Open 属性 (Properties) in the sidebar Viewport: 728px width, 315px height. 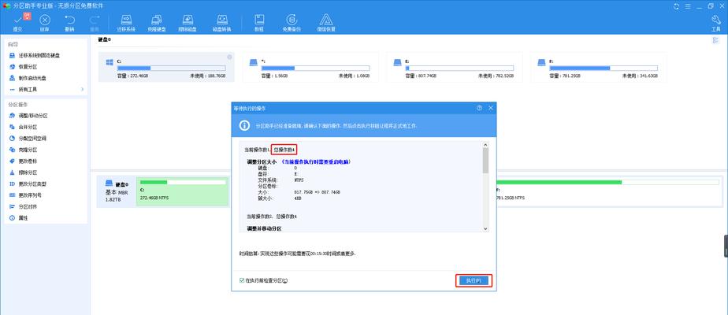click(x=23, y=217)
